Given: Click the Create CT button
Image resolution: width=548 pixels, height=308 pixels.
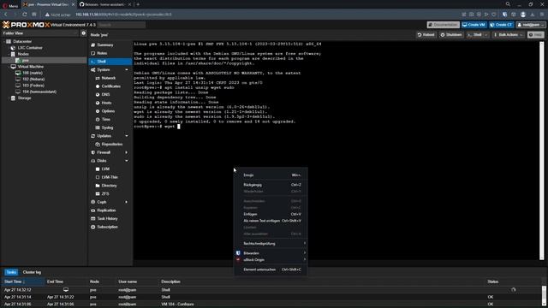Looking at the screenshot, I should pos(501,25).
